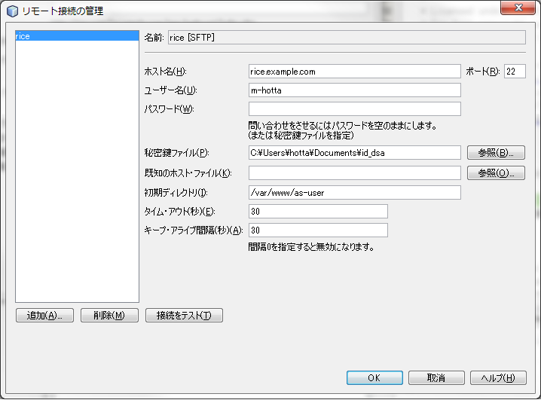
Task: Edit the ユーザー名 field m-hotta
Action: pos(354,90)
